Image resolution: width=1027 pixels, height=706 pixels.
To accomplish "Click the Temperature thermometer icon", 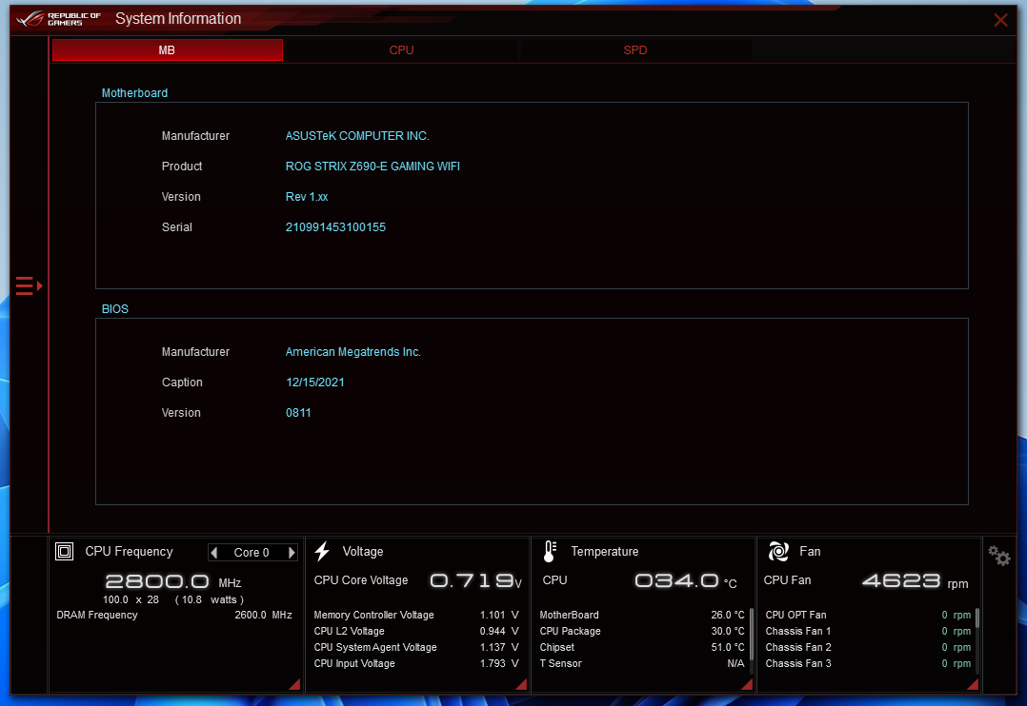I will pyautogui.click(x=551, y=552).
